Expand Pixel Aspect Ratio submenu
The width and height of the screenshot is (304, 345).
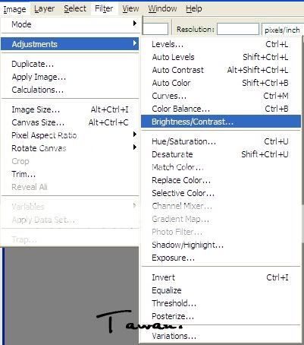[135, 135]
